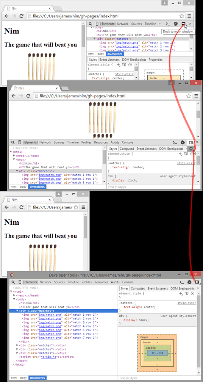Screen dimensions: 203x382
Task: Collapse div matches node in middle window DevTools
Action: 17,171
